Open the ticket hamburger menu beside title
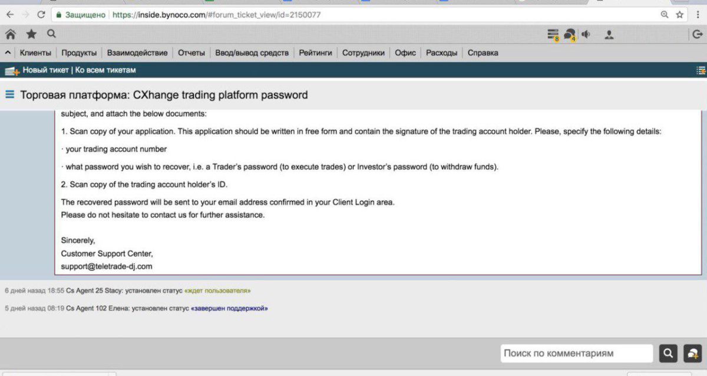This screenshot has width=707, height=376. click(x=10, y=94)
